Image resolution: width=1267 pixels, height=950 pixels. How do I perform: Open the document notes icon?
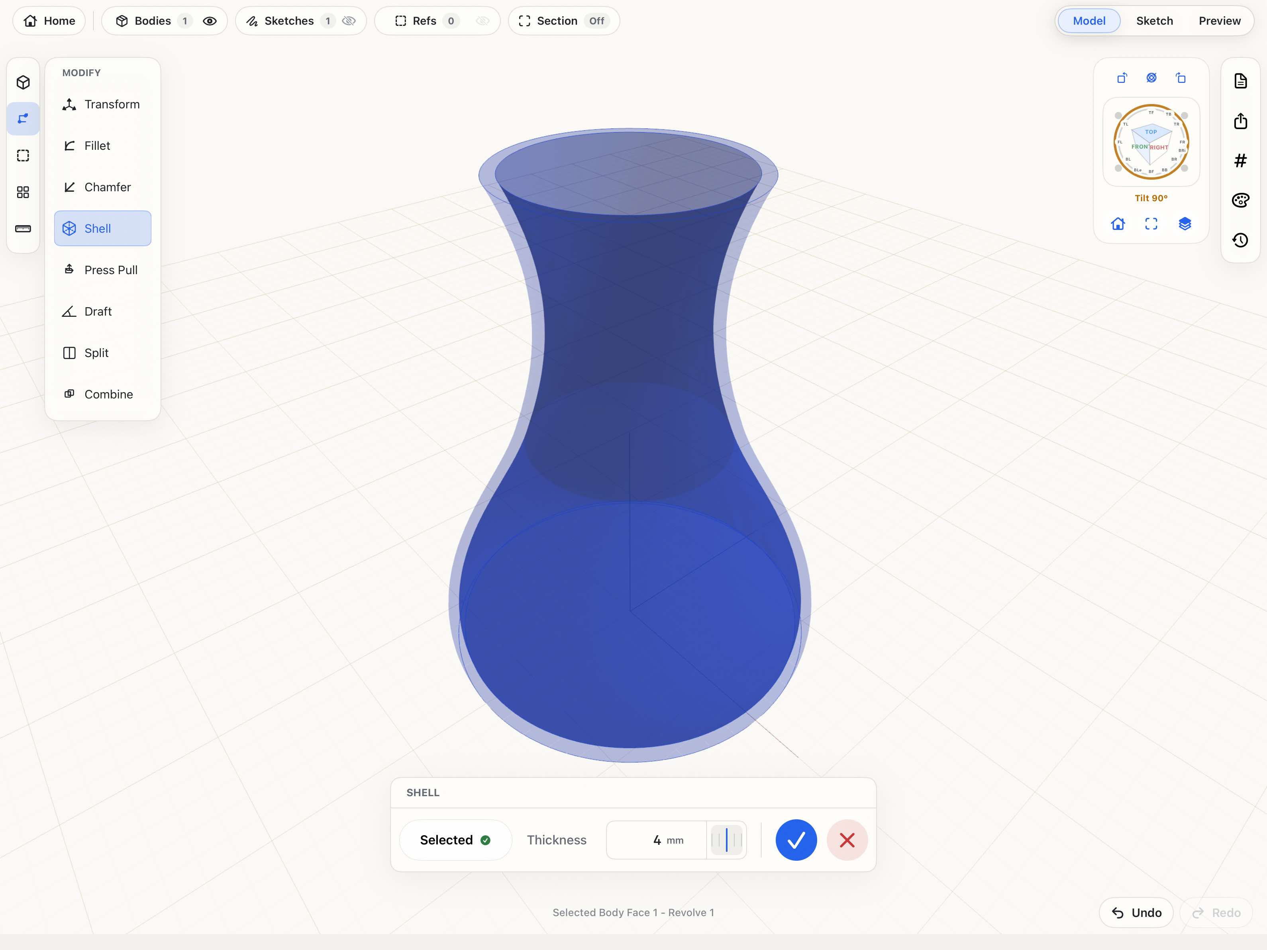pyautogui.click(x=1240, y=81)
